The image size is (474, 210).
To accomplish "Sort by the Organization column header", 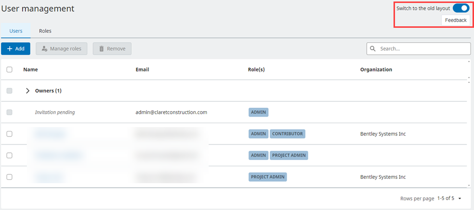I will pyautogui.click(x=376, y=70).
